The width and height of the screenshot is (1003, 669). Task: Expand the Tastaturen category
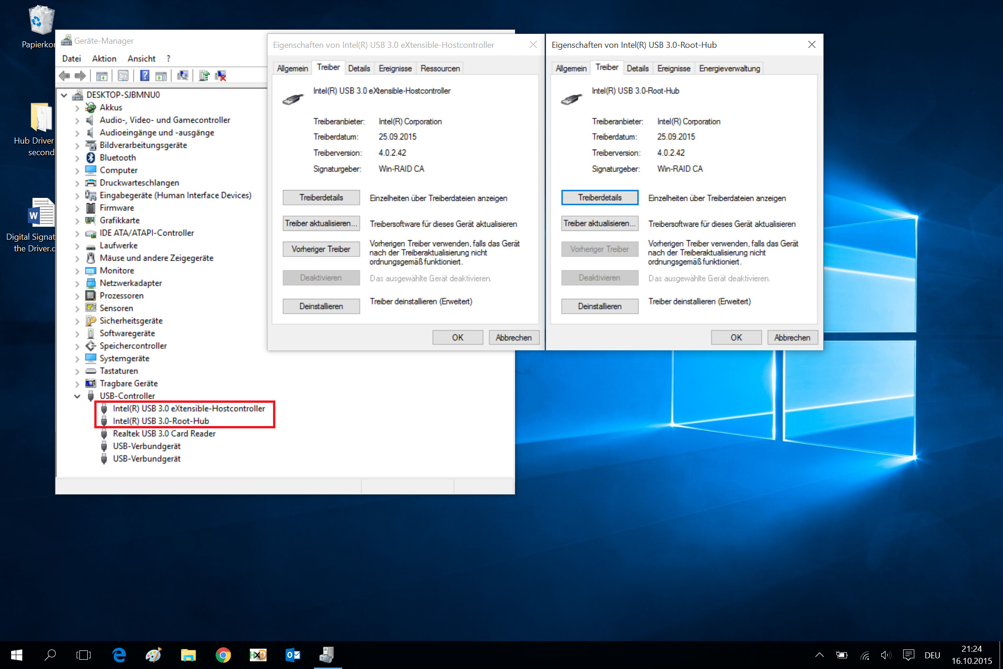[x=77, y=371]
